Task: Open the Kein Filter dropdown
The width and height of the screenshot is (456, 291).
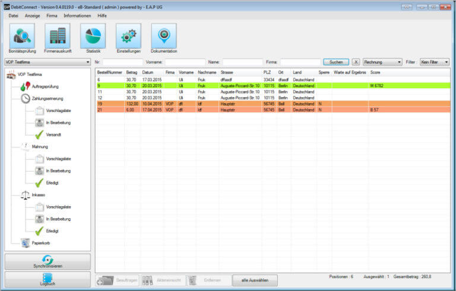Action: [434, 62]
